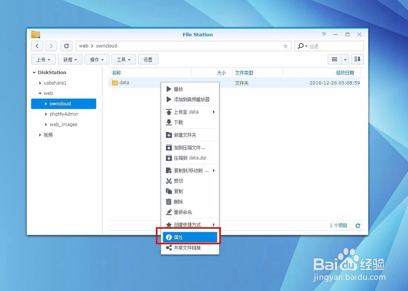Click the 过滤 filter input field
Screen dimensions: 408x291
[336, 46]
